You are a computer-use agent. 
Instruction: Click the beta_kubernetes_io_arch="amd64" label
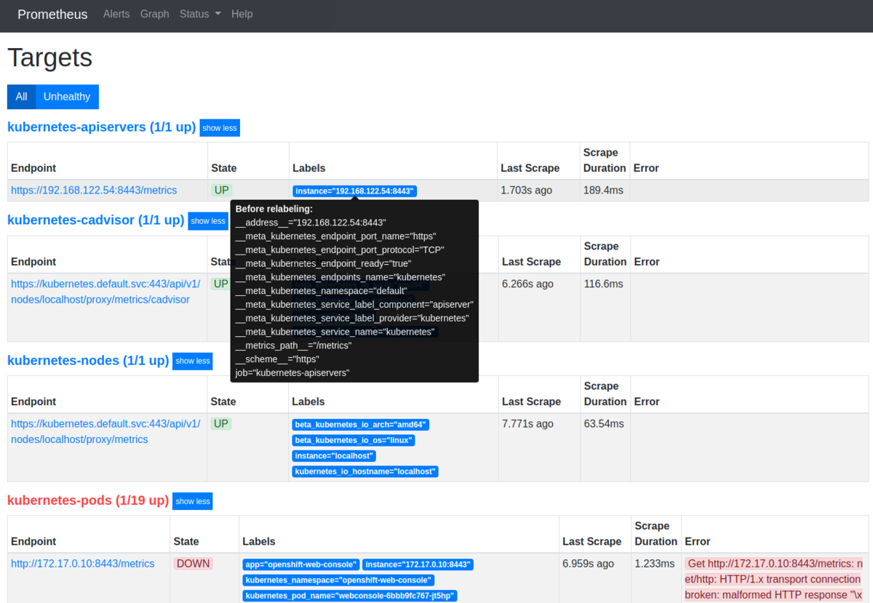click(x=362, y=425)
